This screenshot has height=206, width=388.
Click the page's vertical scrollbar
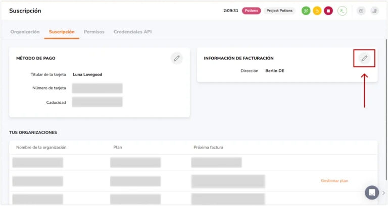click(x=386, y=110)
